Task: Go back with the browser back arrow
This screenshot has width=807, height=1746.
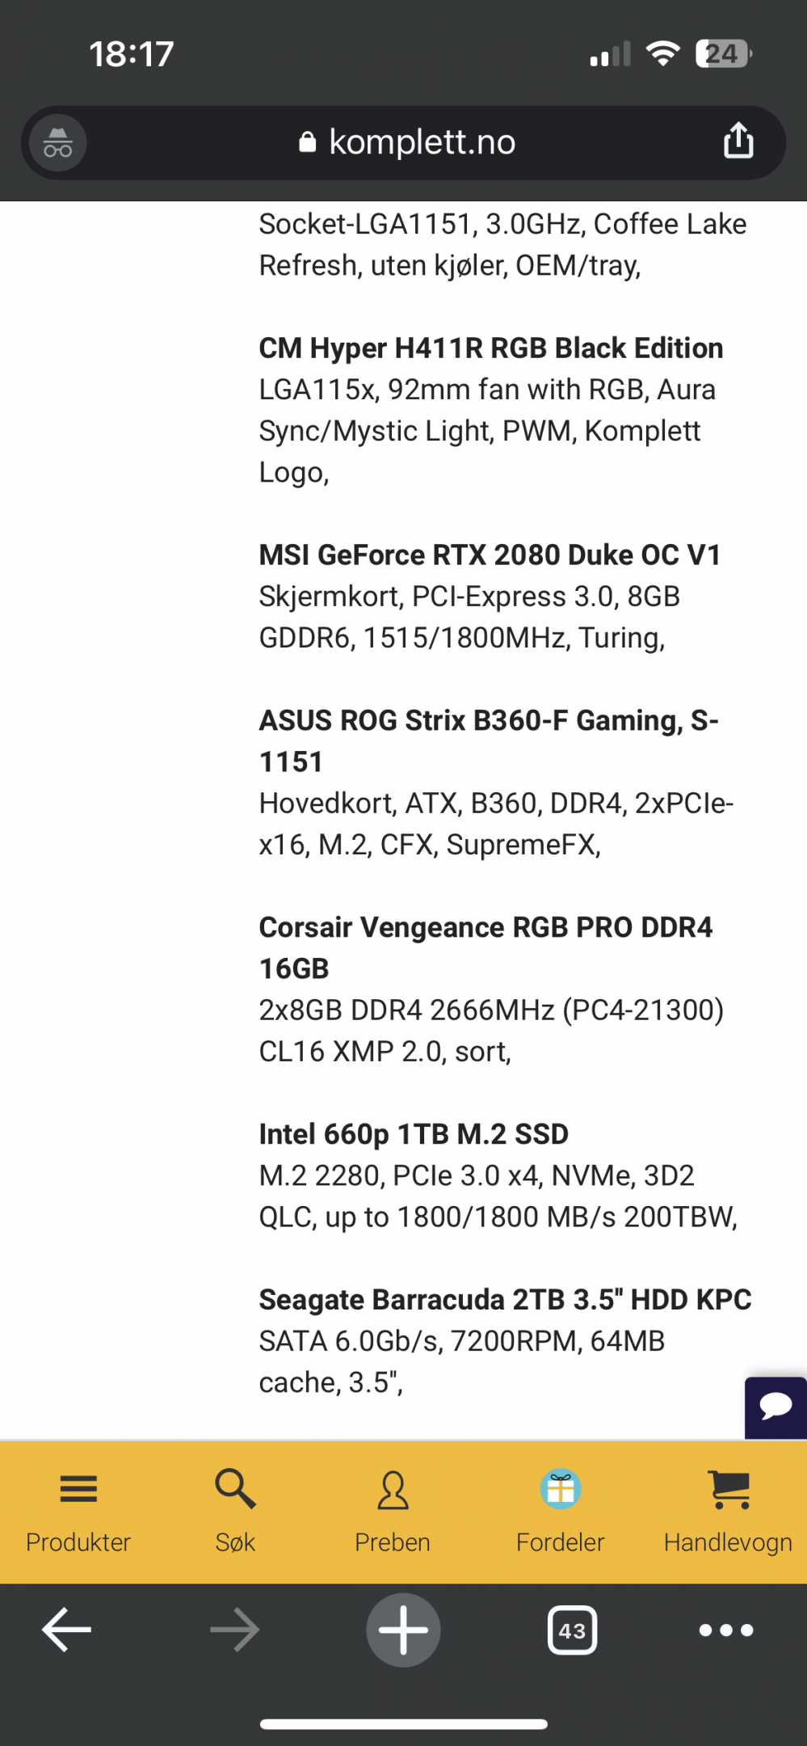Action: [67, 1630]
